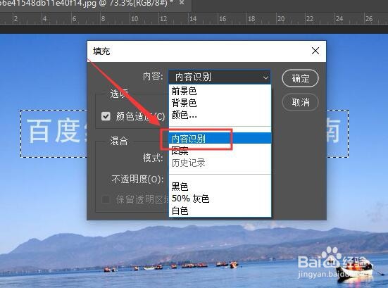This screenshot has width=388, height=288.
Task: Select 图案 from the dropdown list
Action: pyautogui.click(x=220, y=151)
